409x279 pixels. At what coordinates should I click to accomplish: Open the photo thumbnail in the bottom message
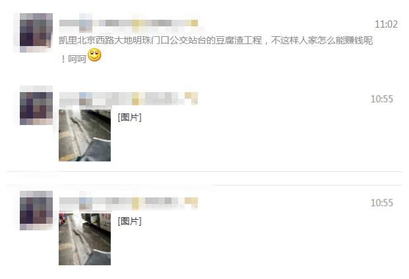pyautogui.click(x=85, y=239)
